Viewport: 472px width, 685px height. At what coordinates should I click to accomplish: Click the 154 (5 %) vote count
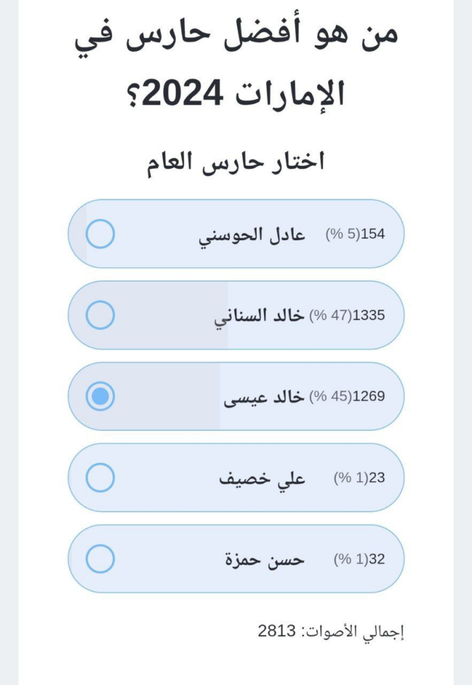[355, 234]
